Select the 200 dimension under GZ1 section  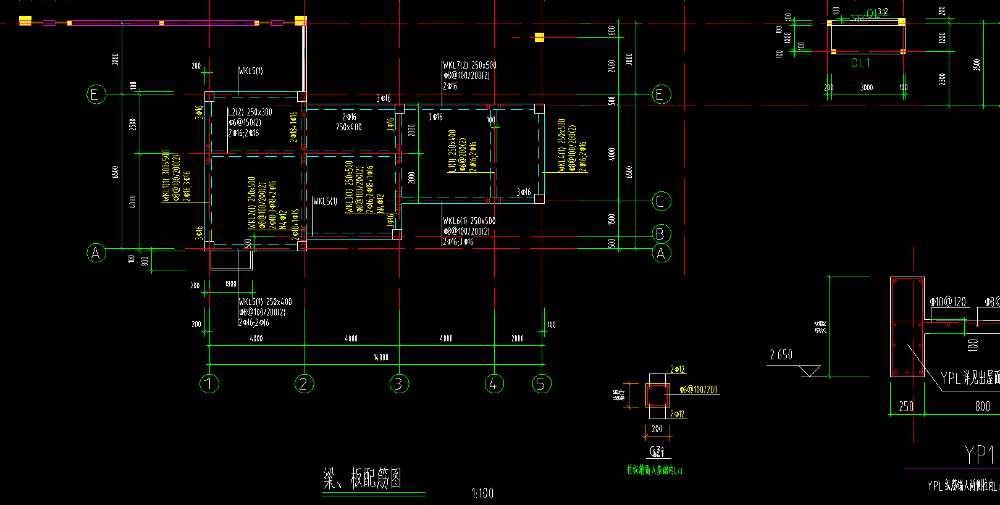(657, 428)
